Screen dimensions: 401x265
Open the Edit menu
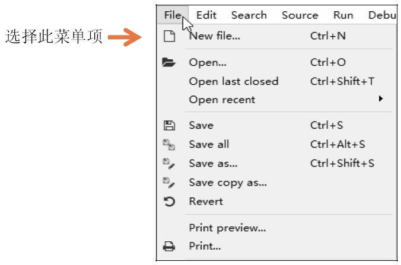(206, 15)
